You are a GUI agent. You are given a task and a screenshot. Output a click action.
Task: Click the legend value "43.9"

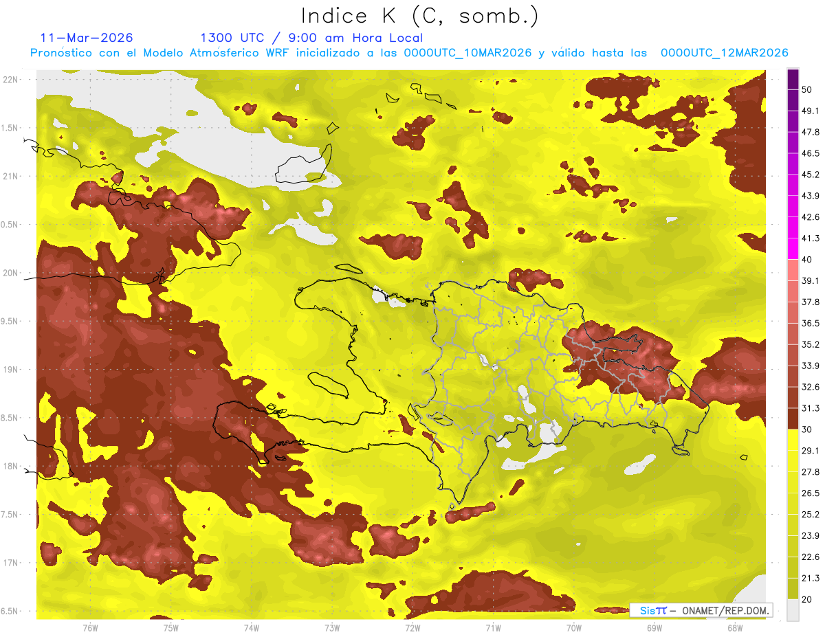pos(811,196)
